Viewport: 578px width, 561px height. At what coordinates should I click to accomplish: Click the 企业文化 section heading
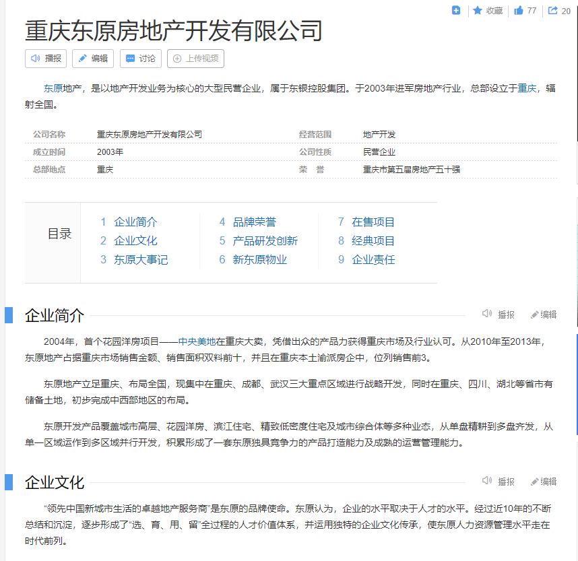coord(55,482)
